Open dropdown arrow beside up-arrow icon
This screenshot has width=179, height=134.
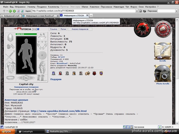(x=7, y=11)
